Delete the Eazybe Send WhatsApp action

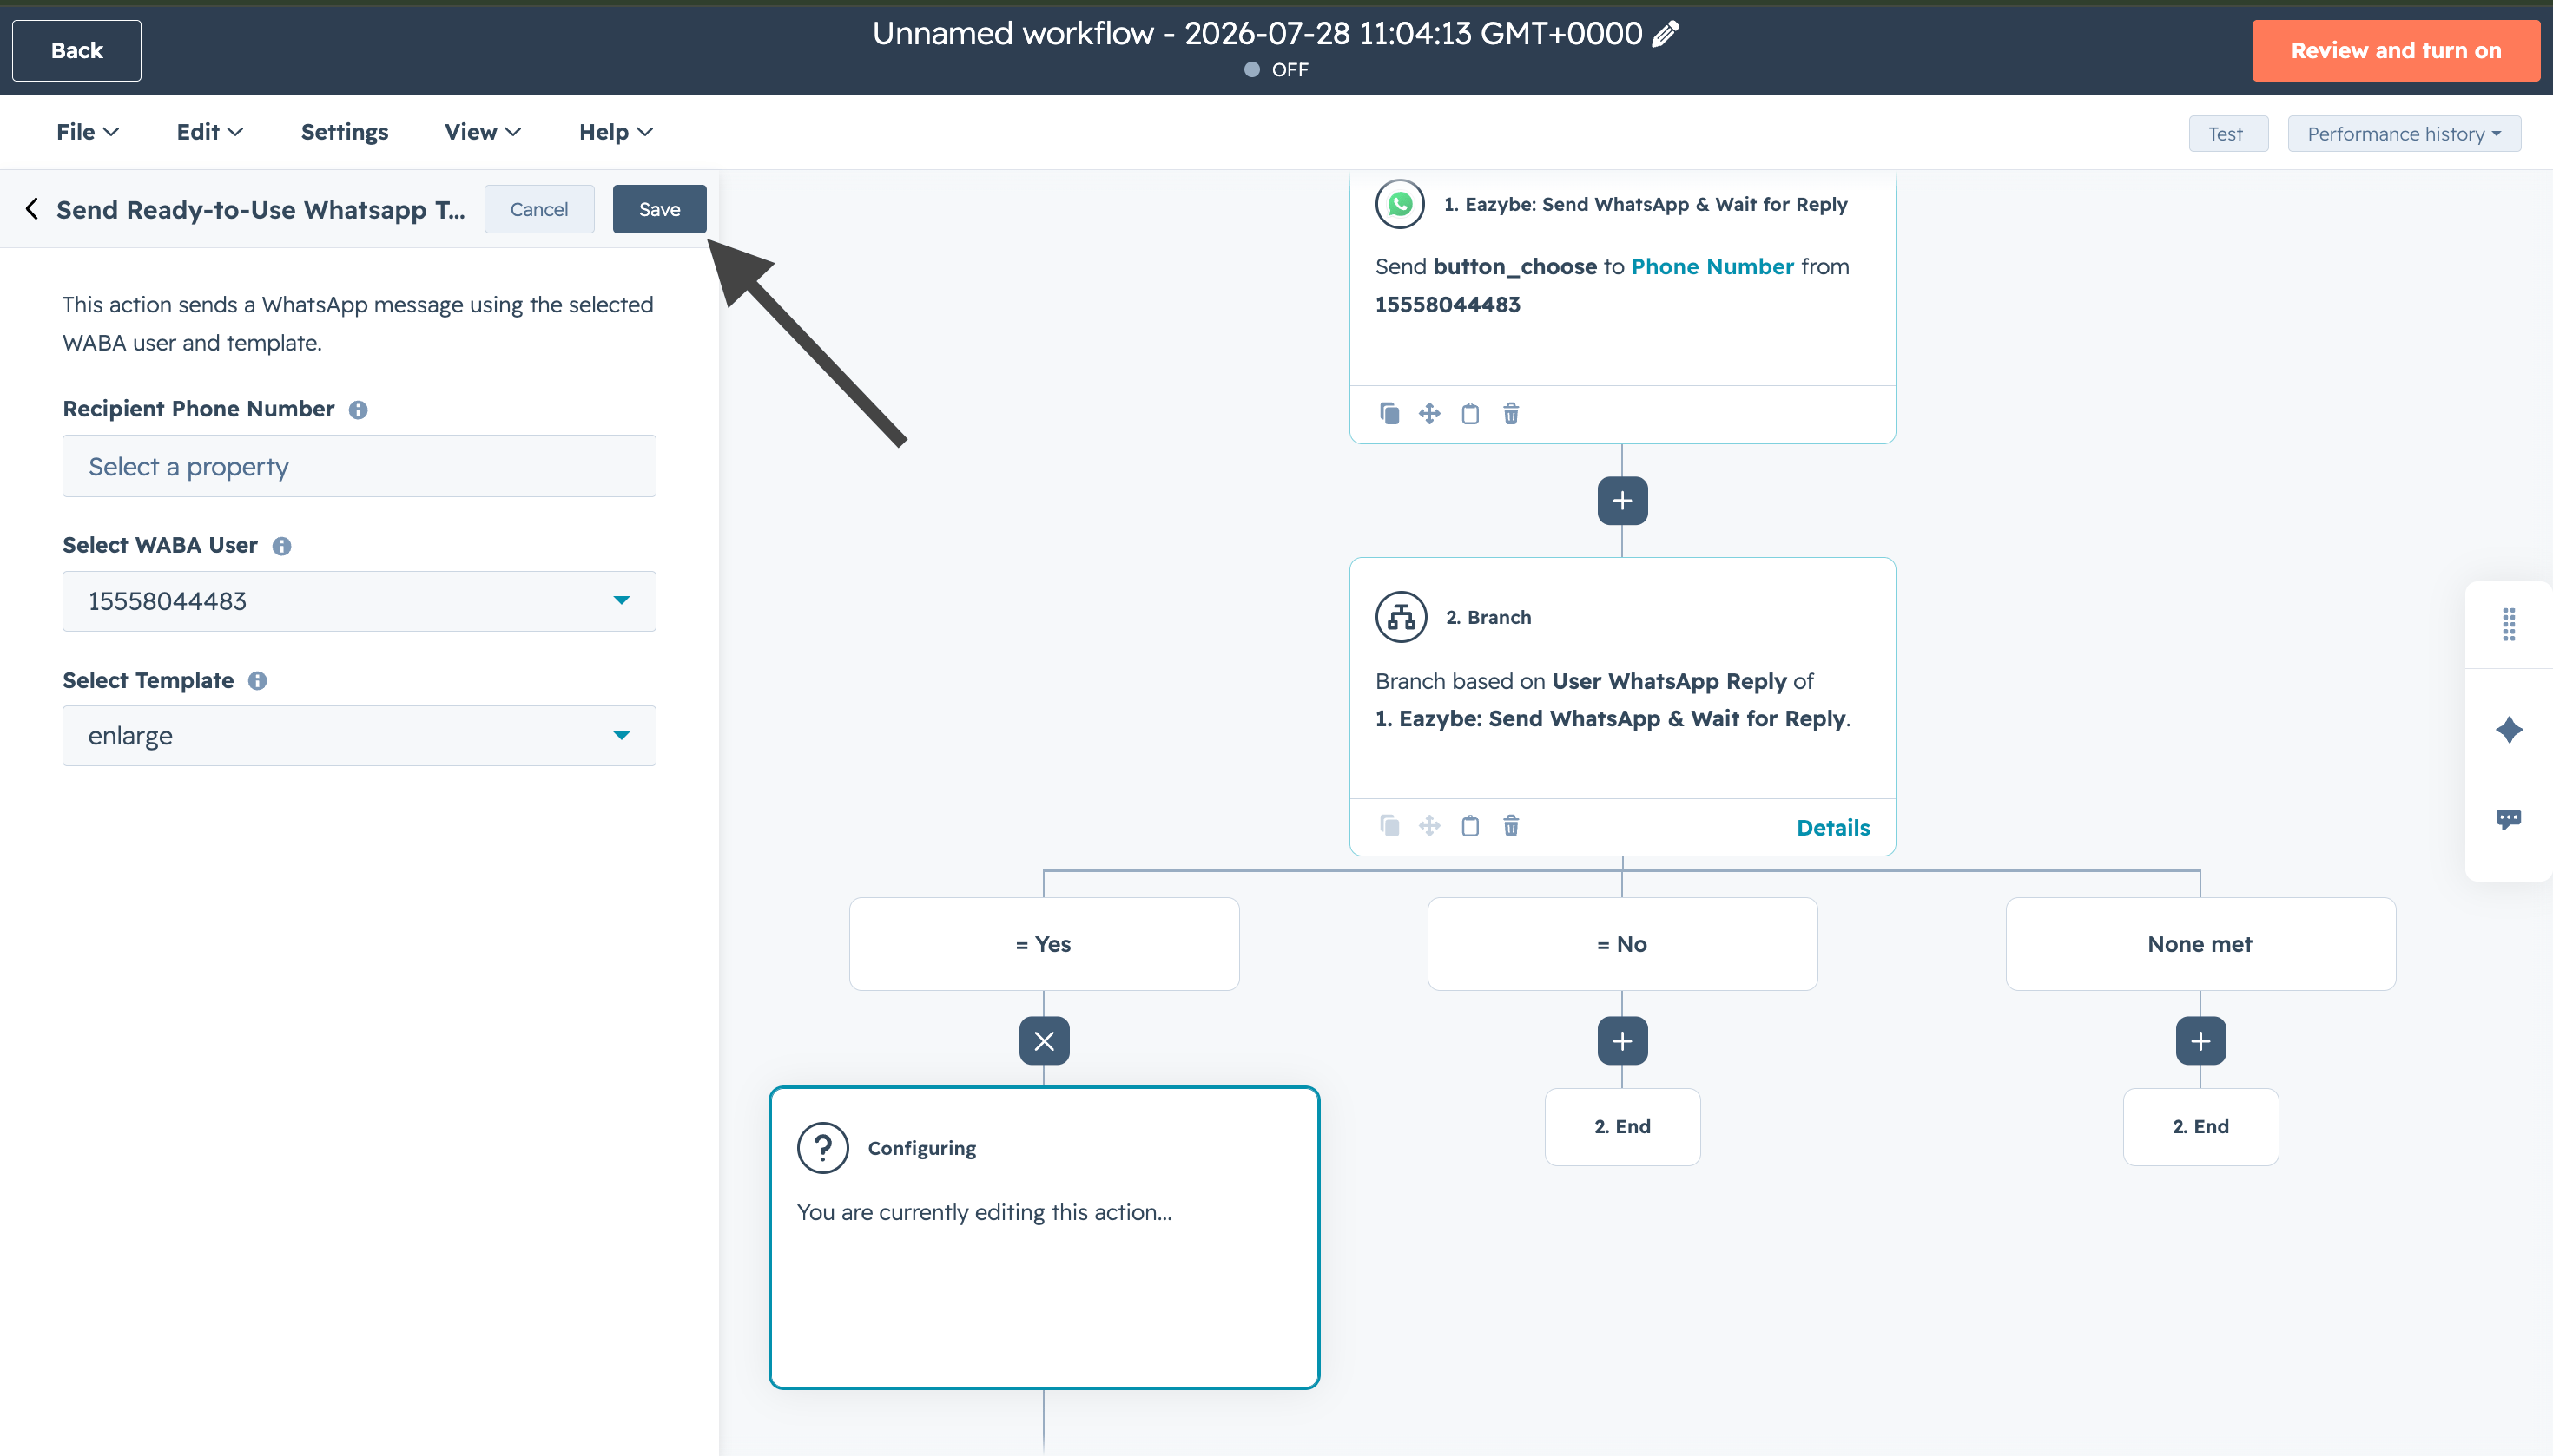click(x=1511, y=413)
